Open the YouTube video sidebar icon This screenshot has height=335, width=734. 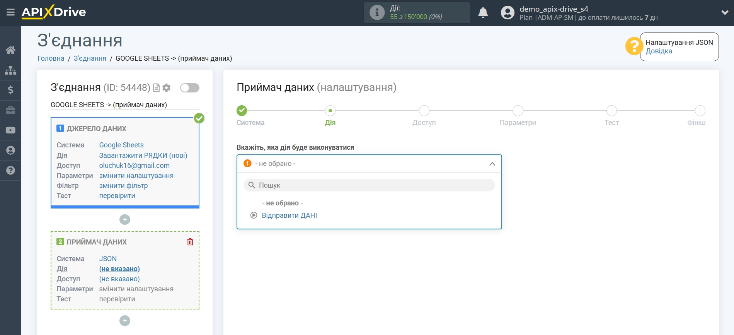pyautogui.click(x=10, y=130)
